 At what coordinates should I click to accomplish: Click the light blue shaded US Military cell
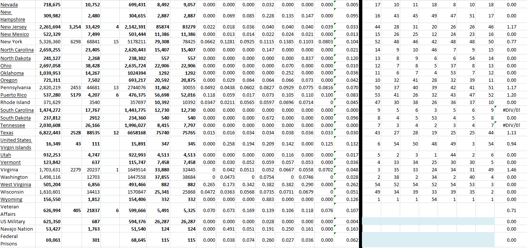coord(428,221)
